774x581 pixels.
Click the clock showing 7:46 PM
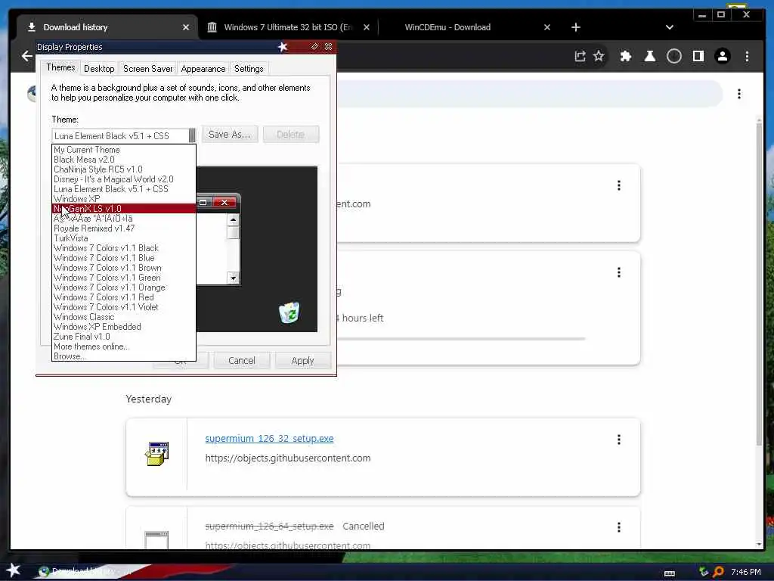click(745, 572)
